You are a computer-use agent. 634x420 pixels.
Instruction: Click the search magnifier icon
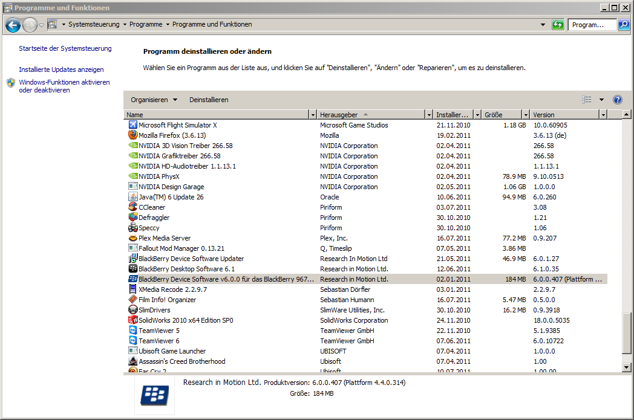point(624,25)
